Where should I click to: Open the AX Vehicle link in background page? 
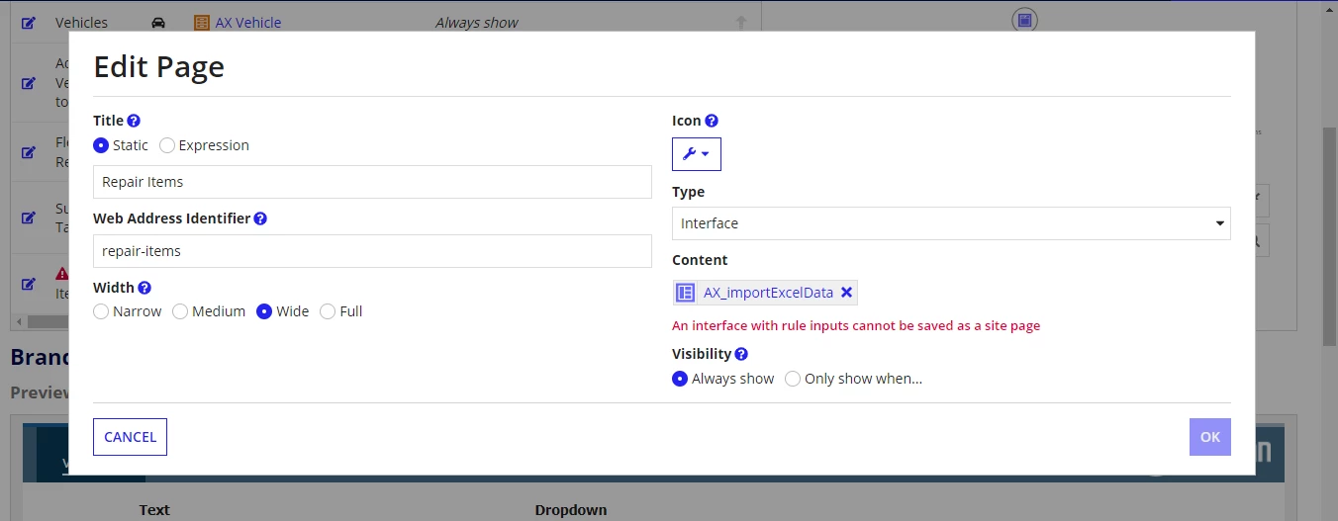point(248,23)
